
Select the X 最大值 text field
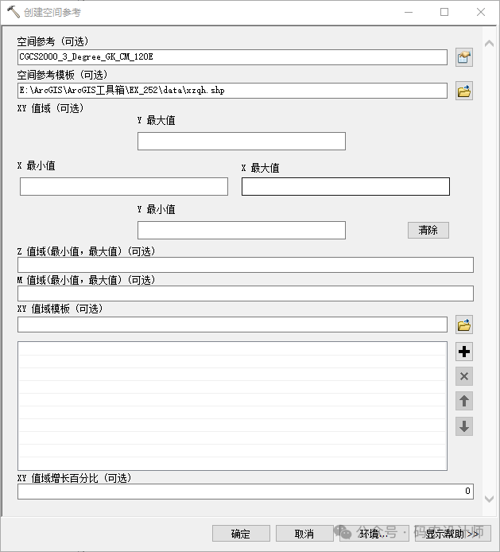[345, 187]
